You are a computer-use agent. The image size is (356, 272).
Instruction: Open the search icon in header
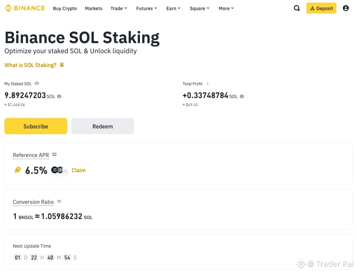[297, 8]
